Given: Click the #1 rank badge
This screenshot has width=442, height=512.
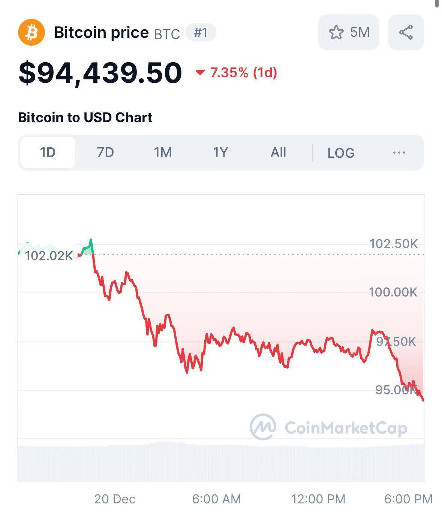Looking at the screenshot, I should click(201, 33).
